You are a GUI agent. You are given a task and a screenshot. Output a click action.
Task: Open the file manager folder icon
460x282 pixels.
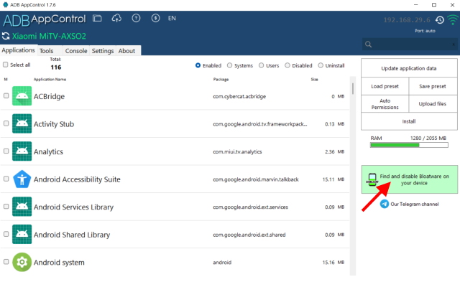pos(97,19)
